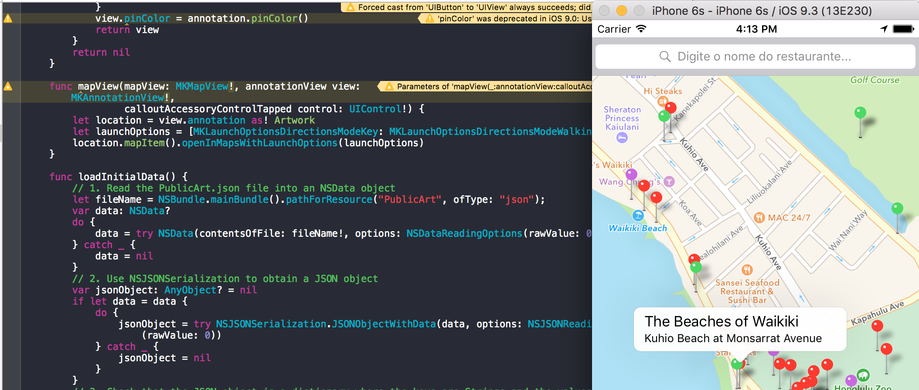This screenshot has height=390, width=919.
Task: Tap the Sansei Seafood restaurant icon
Action: click(x=747, y=270)
